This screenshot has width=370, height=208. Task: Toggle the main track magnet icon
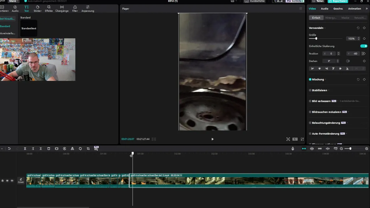pyautogui.click(x=304, y=148)
